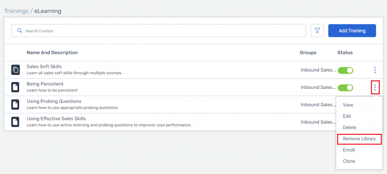Click the Add Training button
This screenshot has height=174, width=387.
[x=352, y=31]
